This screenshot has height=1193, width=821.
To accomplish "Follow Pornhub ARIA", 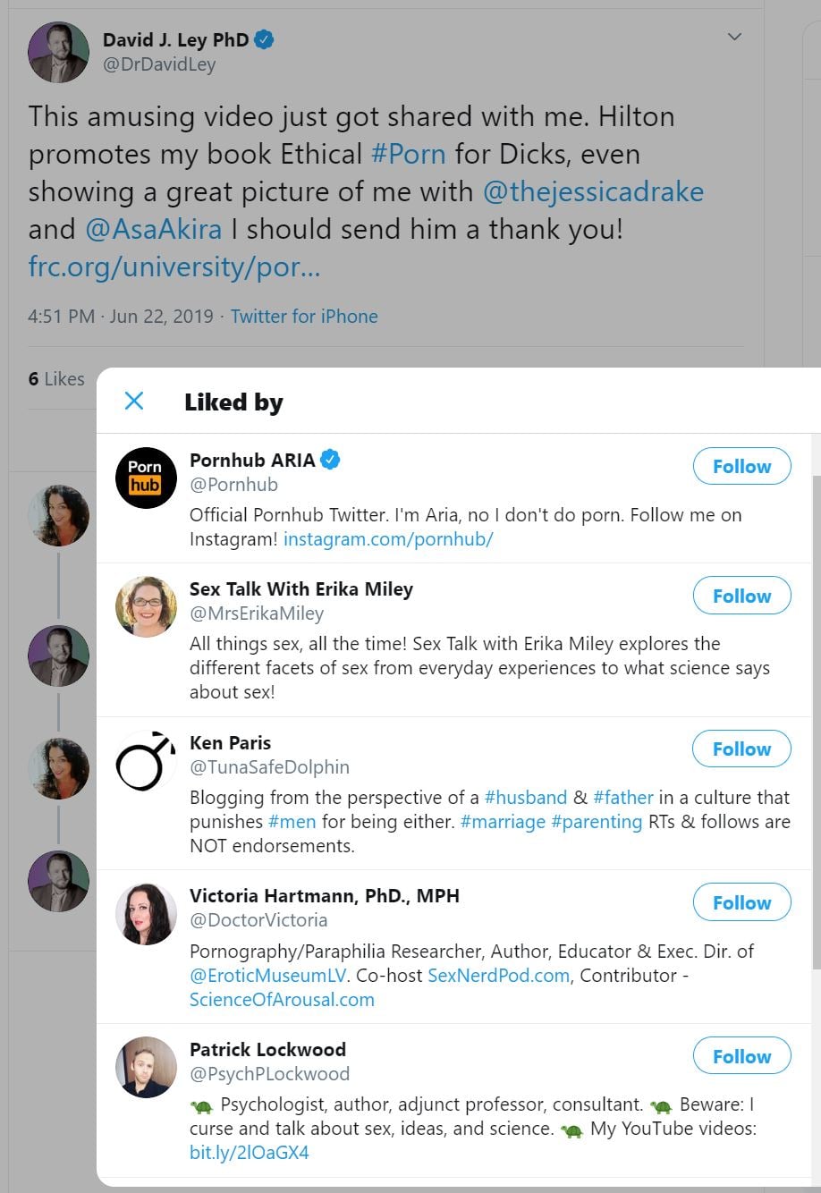I will 741,467.
